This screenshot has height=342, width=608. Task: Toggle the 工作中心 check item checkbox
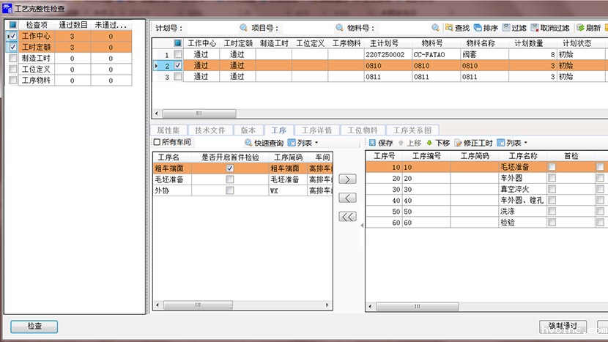click(12, 36)
